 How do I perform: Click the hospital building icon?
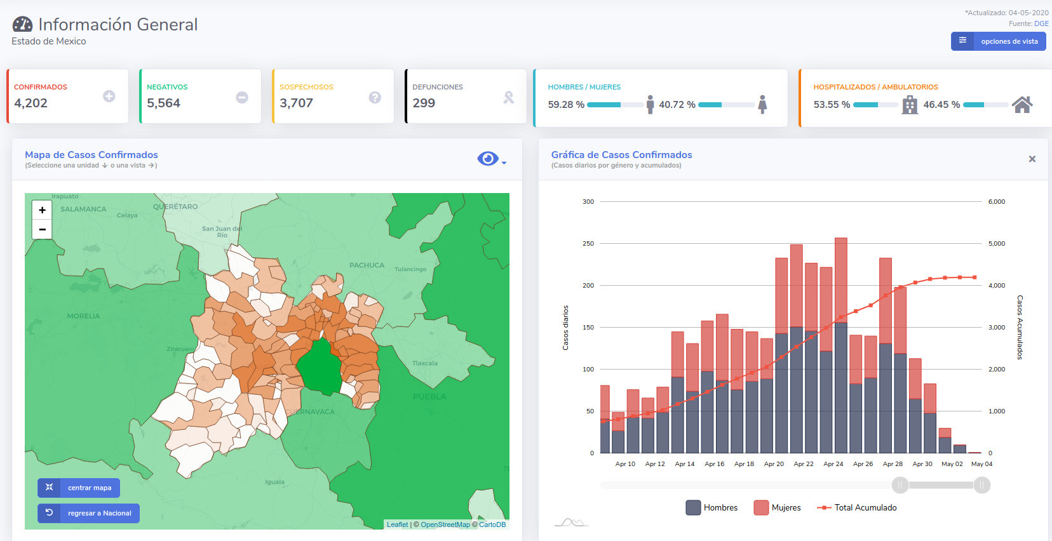tap(910, 104)
